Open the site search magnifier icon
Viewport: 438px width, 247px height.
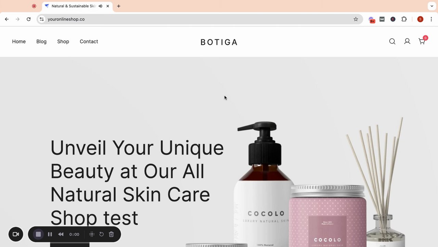click(392, 41)
